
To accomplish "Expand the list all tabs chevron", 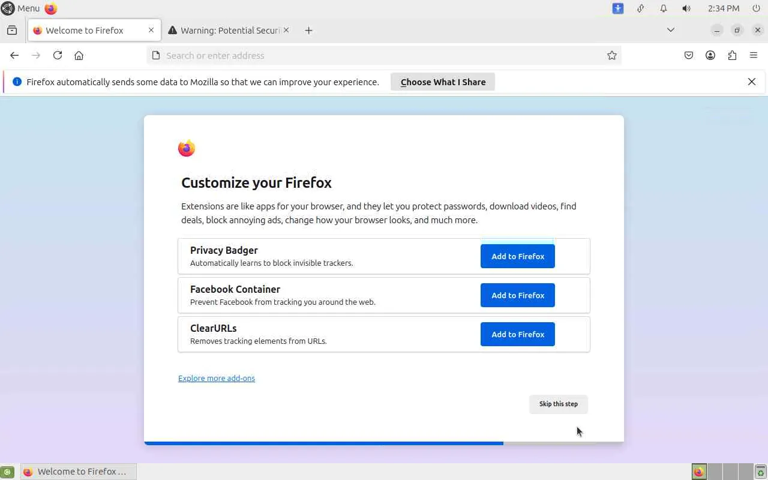I will click(x=671, y=30).
